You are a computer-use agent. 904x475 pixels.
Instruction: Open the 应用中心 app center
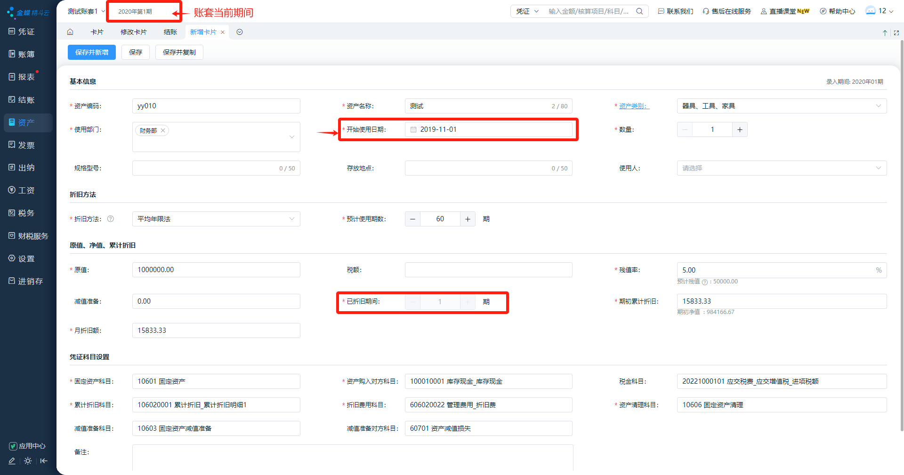click(x=27, y=446)
